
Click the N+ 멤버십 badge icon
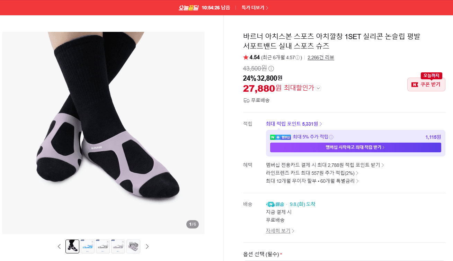(281, 137)
